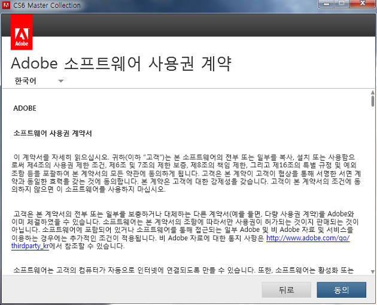The width and height of the screenshot is (377, 305).
Task: Click the license text scrollbar thumb
Action: tap(372, 101)
